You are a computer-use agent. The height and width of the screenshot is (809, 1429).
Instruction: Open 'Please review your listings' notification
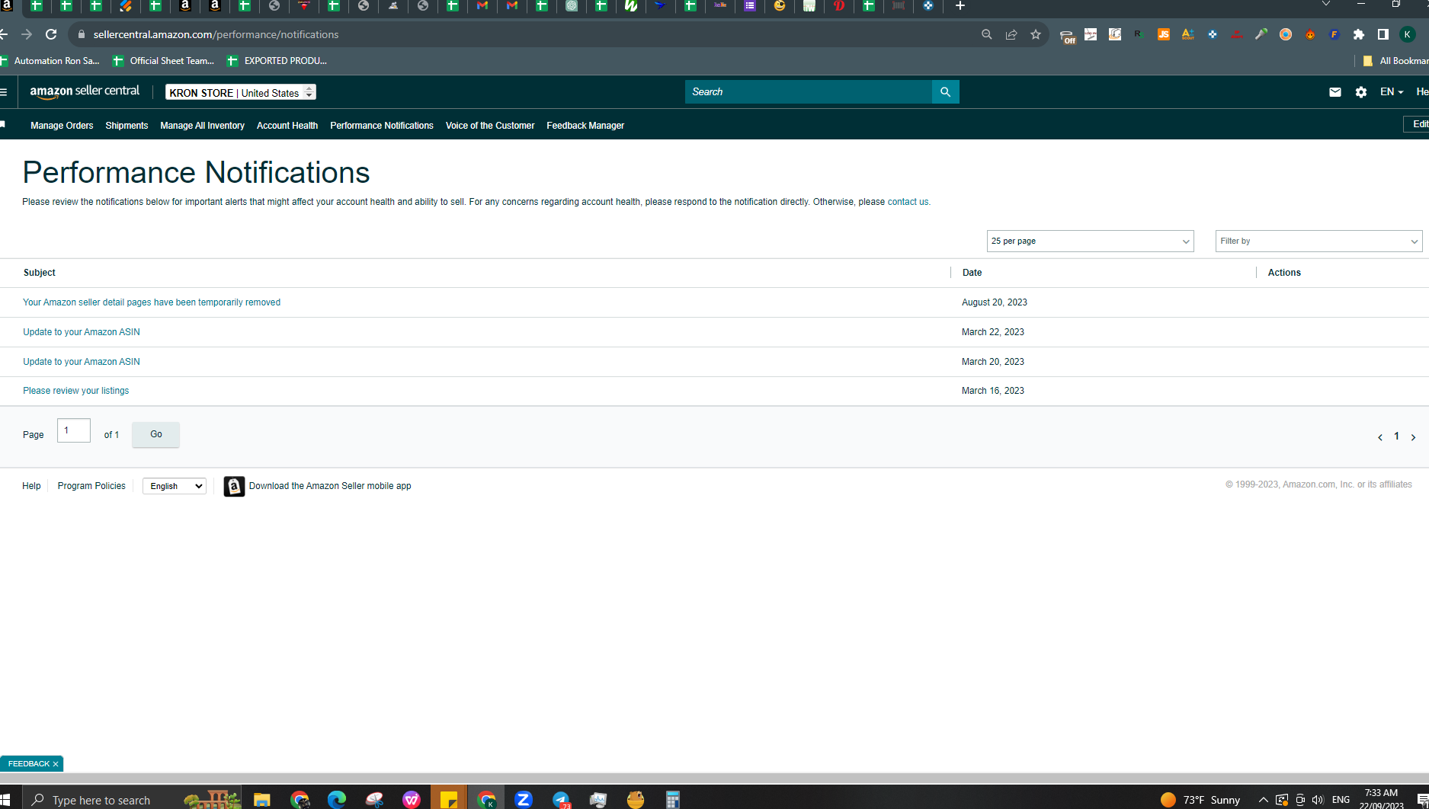[x=75, y=391]
